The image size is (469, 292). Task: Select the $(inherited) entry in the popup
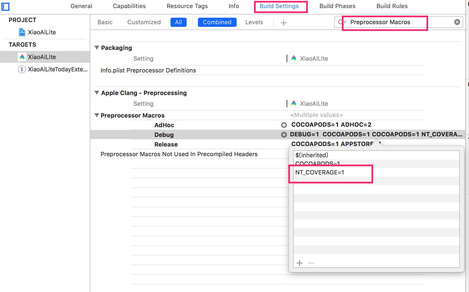click(376, 155)
